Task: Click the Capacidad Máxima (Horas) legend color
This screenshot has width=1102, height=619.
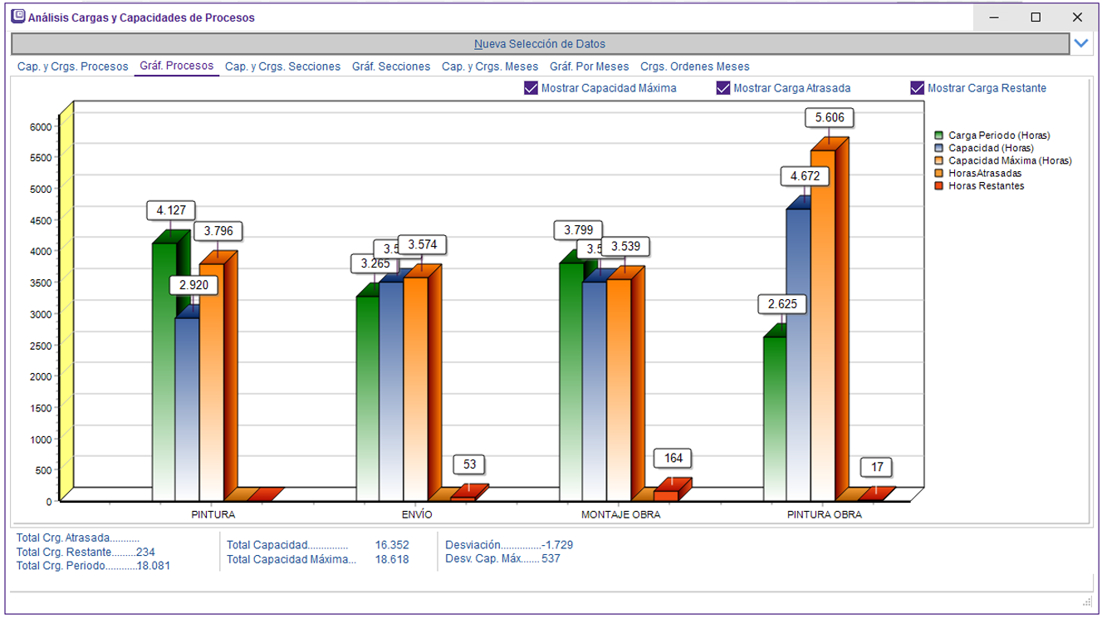Action: pos(939,160)
